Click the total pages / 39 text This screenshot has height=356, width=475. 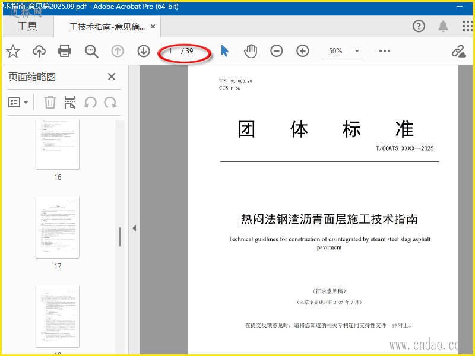pyautogui.click(x=187, y=51)
